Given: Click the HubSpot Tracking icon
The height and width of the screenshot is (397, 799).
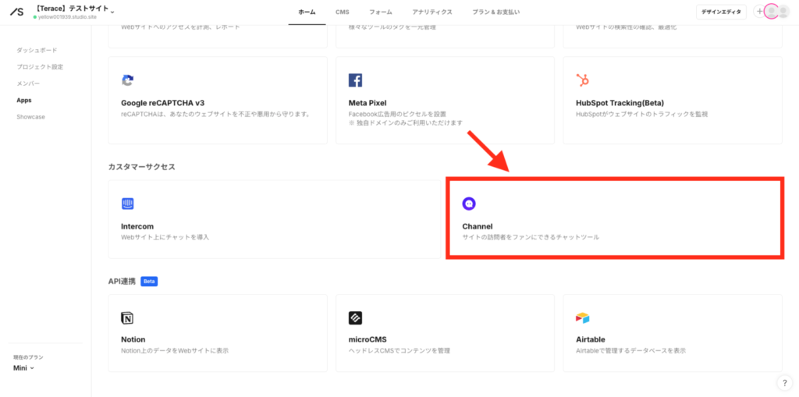Looking at the screenshot, I should coord(582,80).
